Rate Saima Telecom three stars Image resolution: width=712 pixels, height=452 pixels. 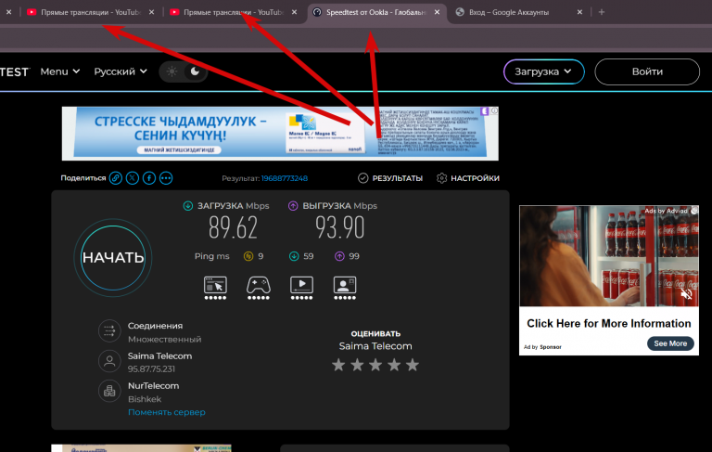(x=375, y=365)
